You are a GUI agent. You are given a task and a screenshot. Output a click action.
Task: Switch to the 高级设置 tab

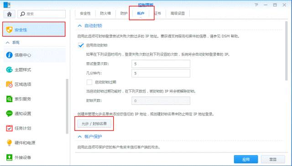pyautogui.click(x=177, y=13)
